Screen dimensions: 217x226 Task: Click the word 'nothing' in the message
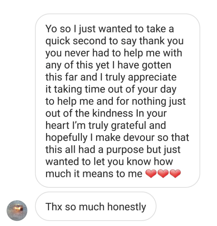coord(149,102)
